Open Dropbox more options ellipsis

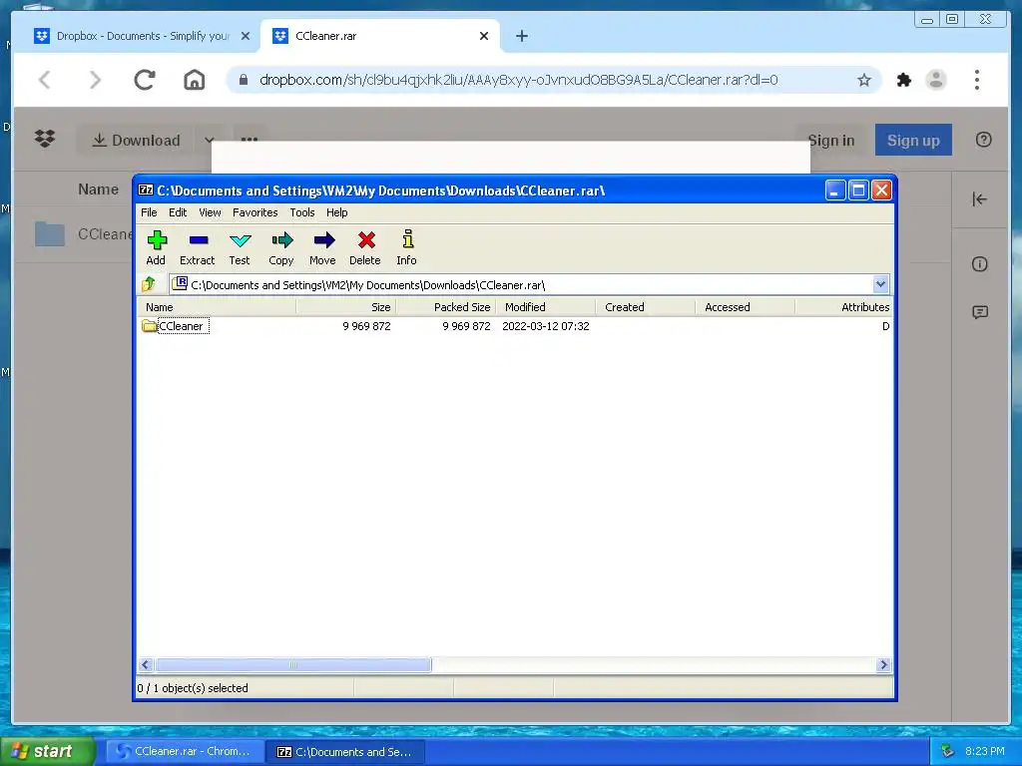249,139
